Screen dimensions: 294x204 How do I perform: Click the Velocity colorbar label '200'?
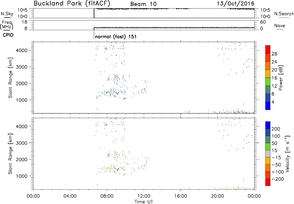[x=276, y=129]
